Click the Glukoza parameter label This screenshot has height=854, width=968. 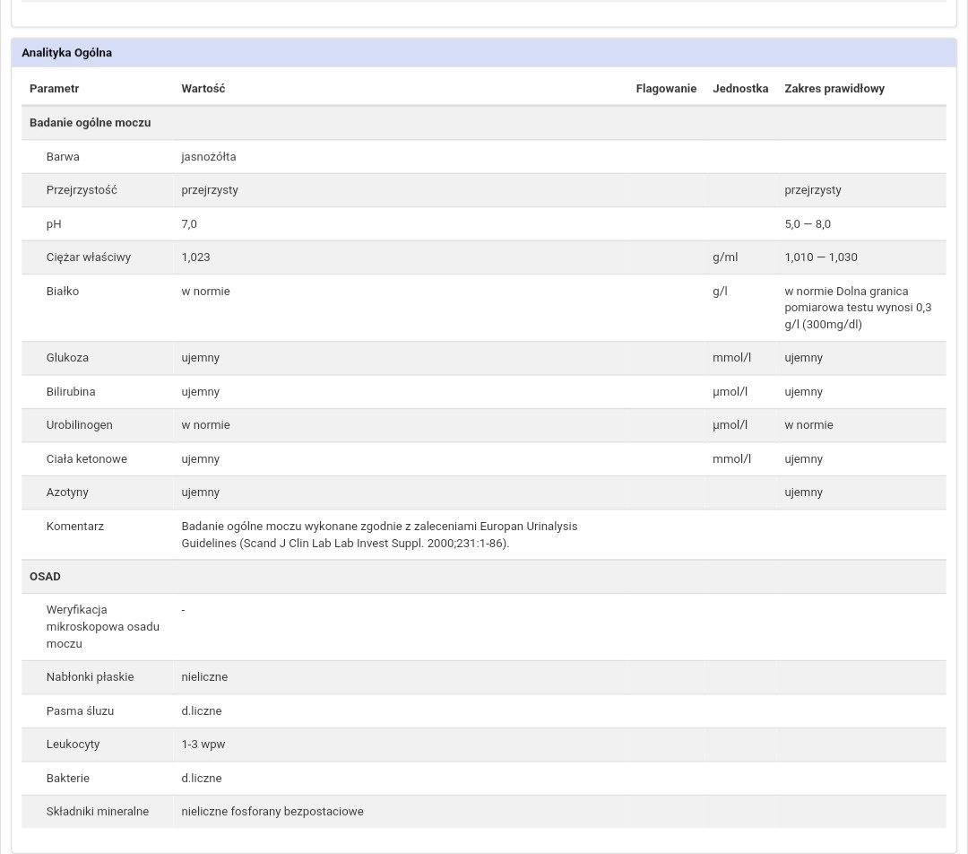click(67, 358)
